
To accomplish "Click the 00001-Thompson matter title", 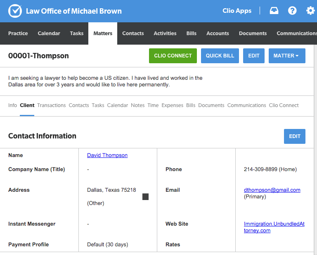I will (x=38, y=56).
